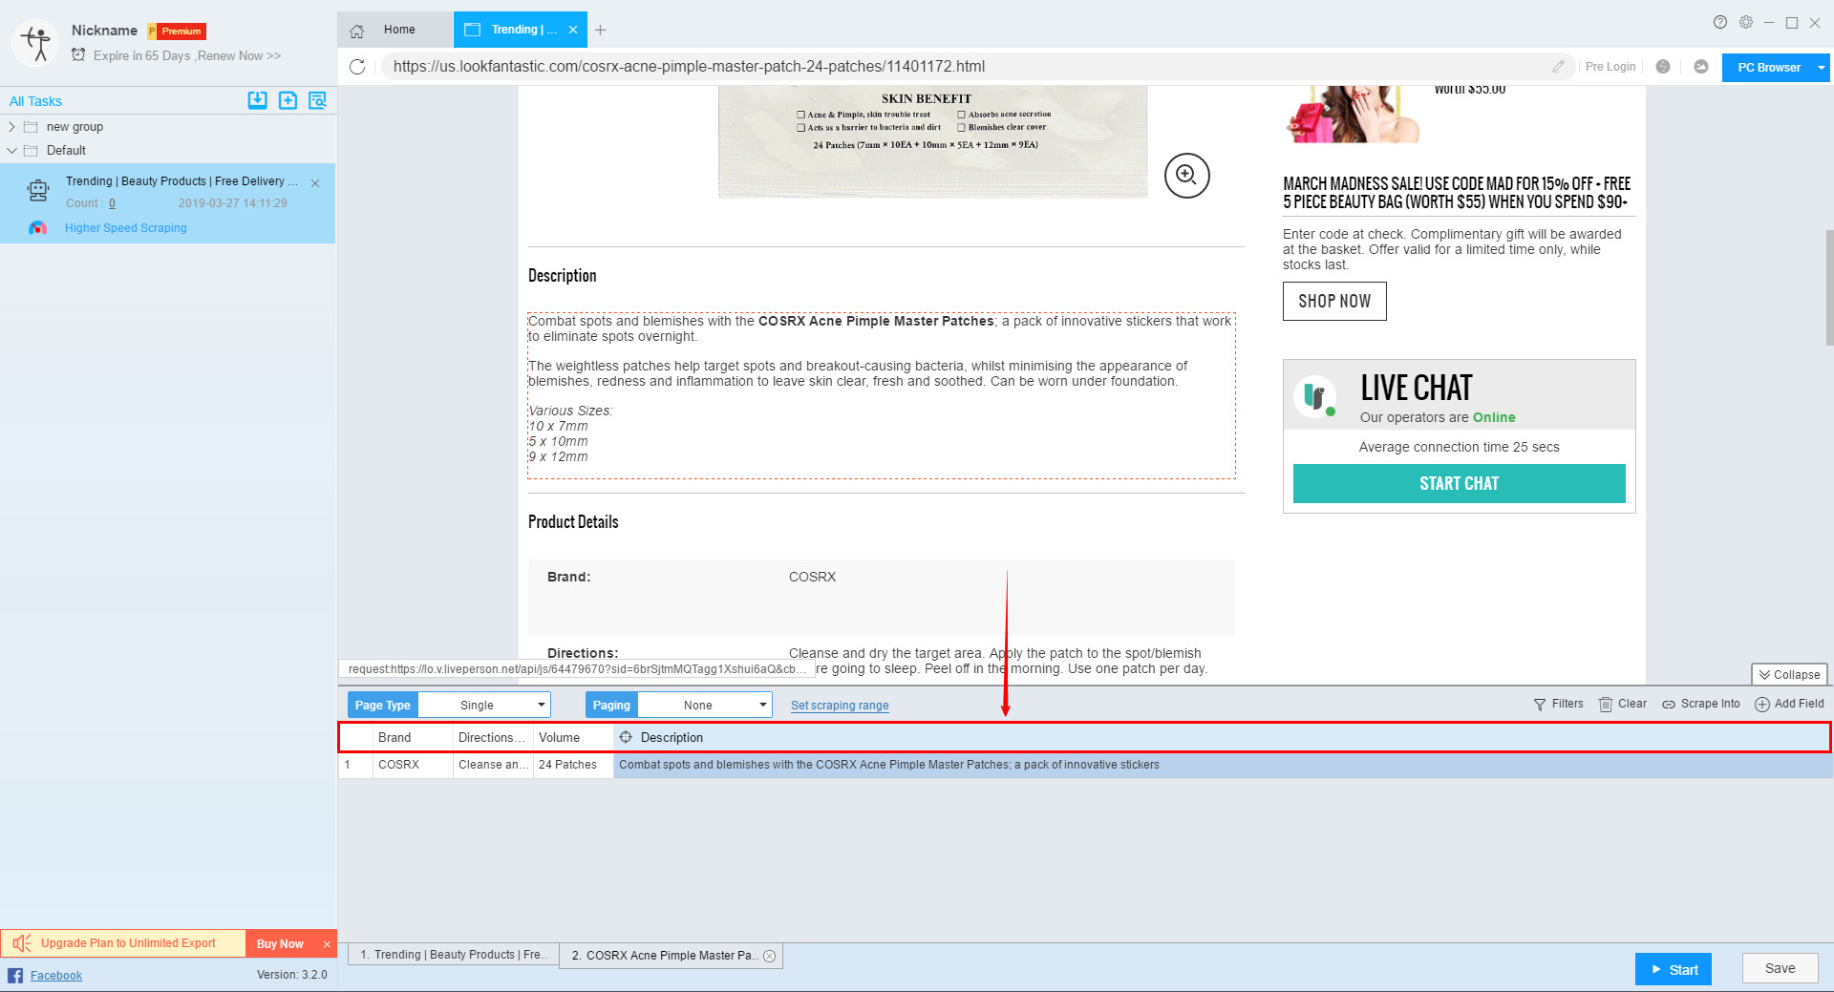1834x992 pixels.
Task: Click the Premium badge
Action: point(177,32)
